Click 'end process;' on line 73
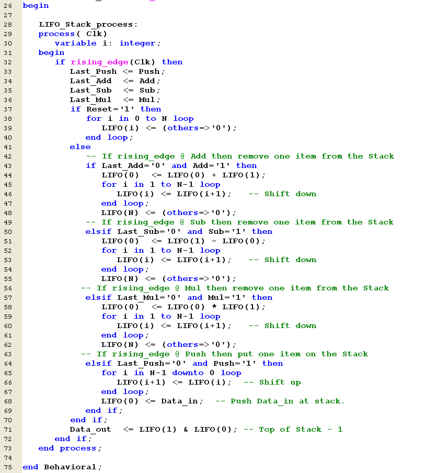The width and height of the screenshot is (425, 473). pos(70,448)
